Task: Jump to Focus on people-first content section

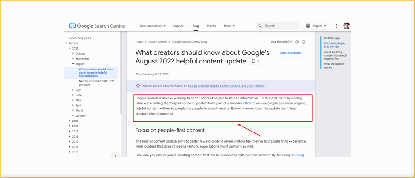Action: coord(335,45)
